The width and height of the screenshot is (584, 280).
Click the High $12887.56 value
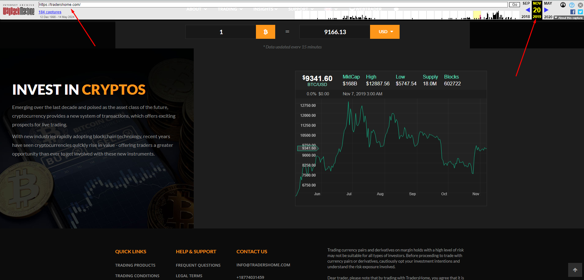point(378,84)
